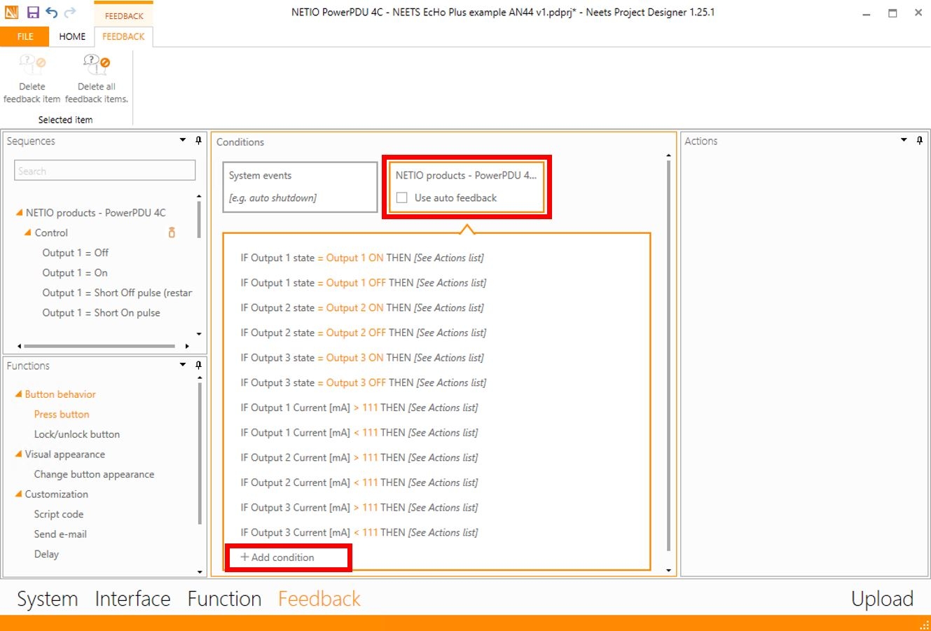Select condition Output 2 state = Output 2 ON
Screen dimensions: 931x631
pyautogui.click(x=362, y=308)
